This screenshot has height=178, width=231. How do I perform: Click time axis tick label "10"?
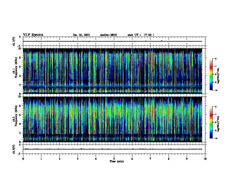click(x=205, y=159)
